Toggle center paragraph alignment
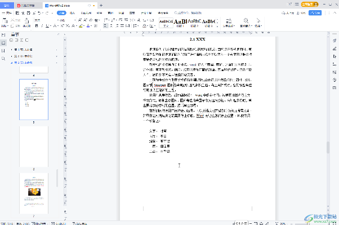 (111, 26)
